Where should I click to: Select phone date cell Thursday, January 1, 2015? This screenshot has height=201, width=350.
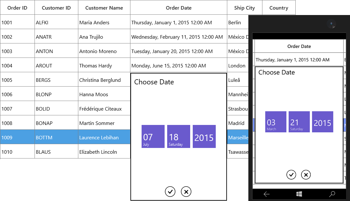(x=299, y=59)
